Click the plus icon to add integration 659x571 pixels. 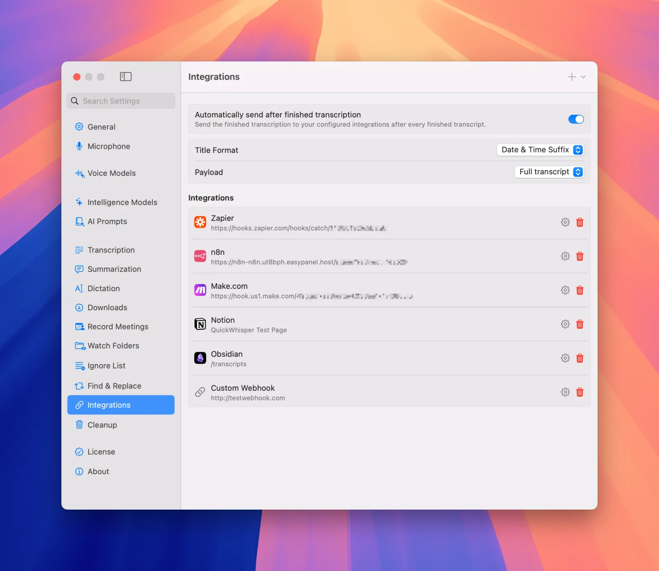pyautogui.click(x=572, y=77)
